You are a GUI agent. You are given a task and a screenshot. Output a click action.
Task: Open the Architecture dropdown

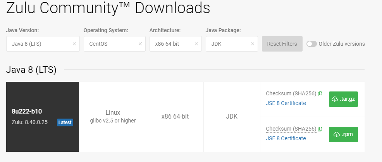point(176,44)
